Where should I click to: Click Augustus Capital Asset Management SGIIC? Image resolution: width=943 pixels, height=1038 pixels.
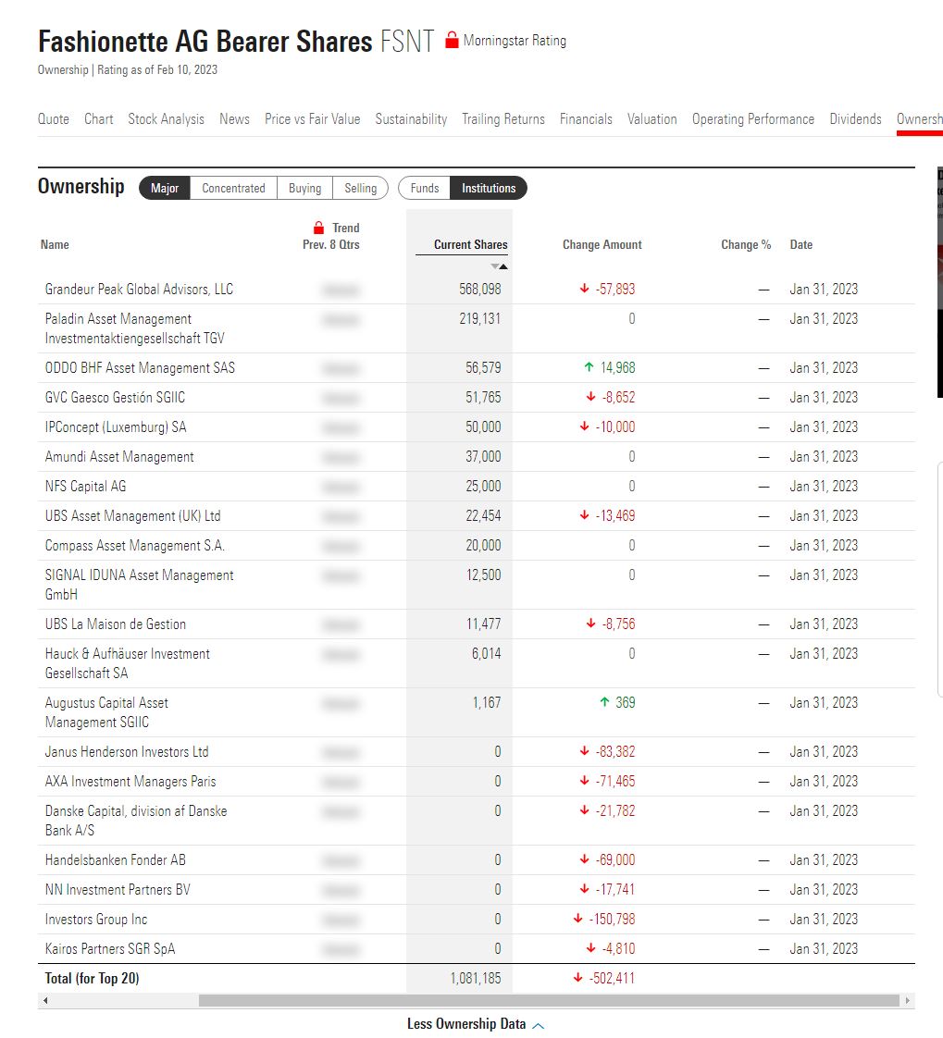(106, 712)
